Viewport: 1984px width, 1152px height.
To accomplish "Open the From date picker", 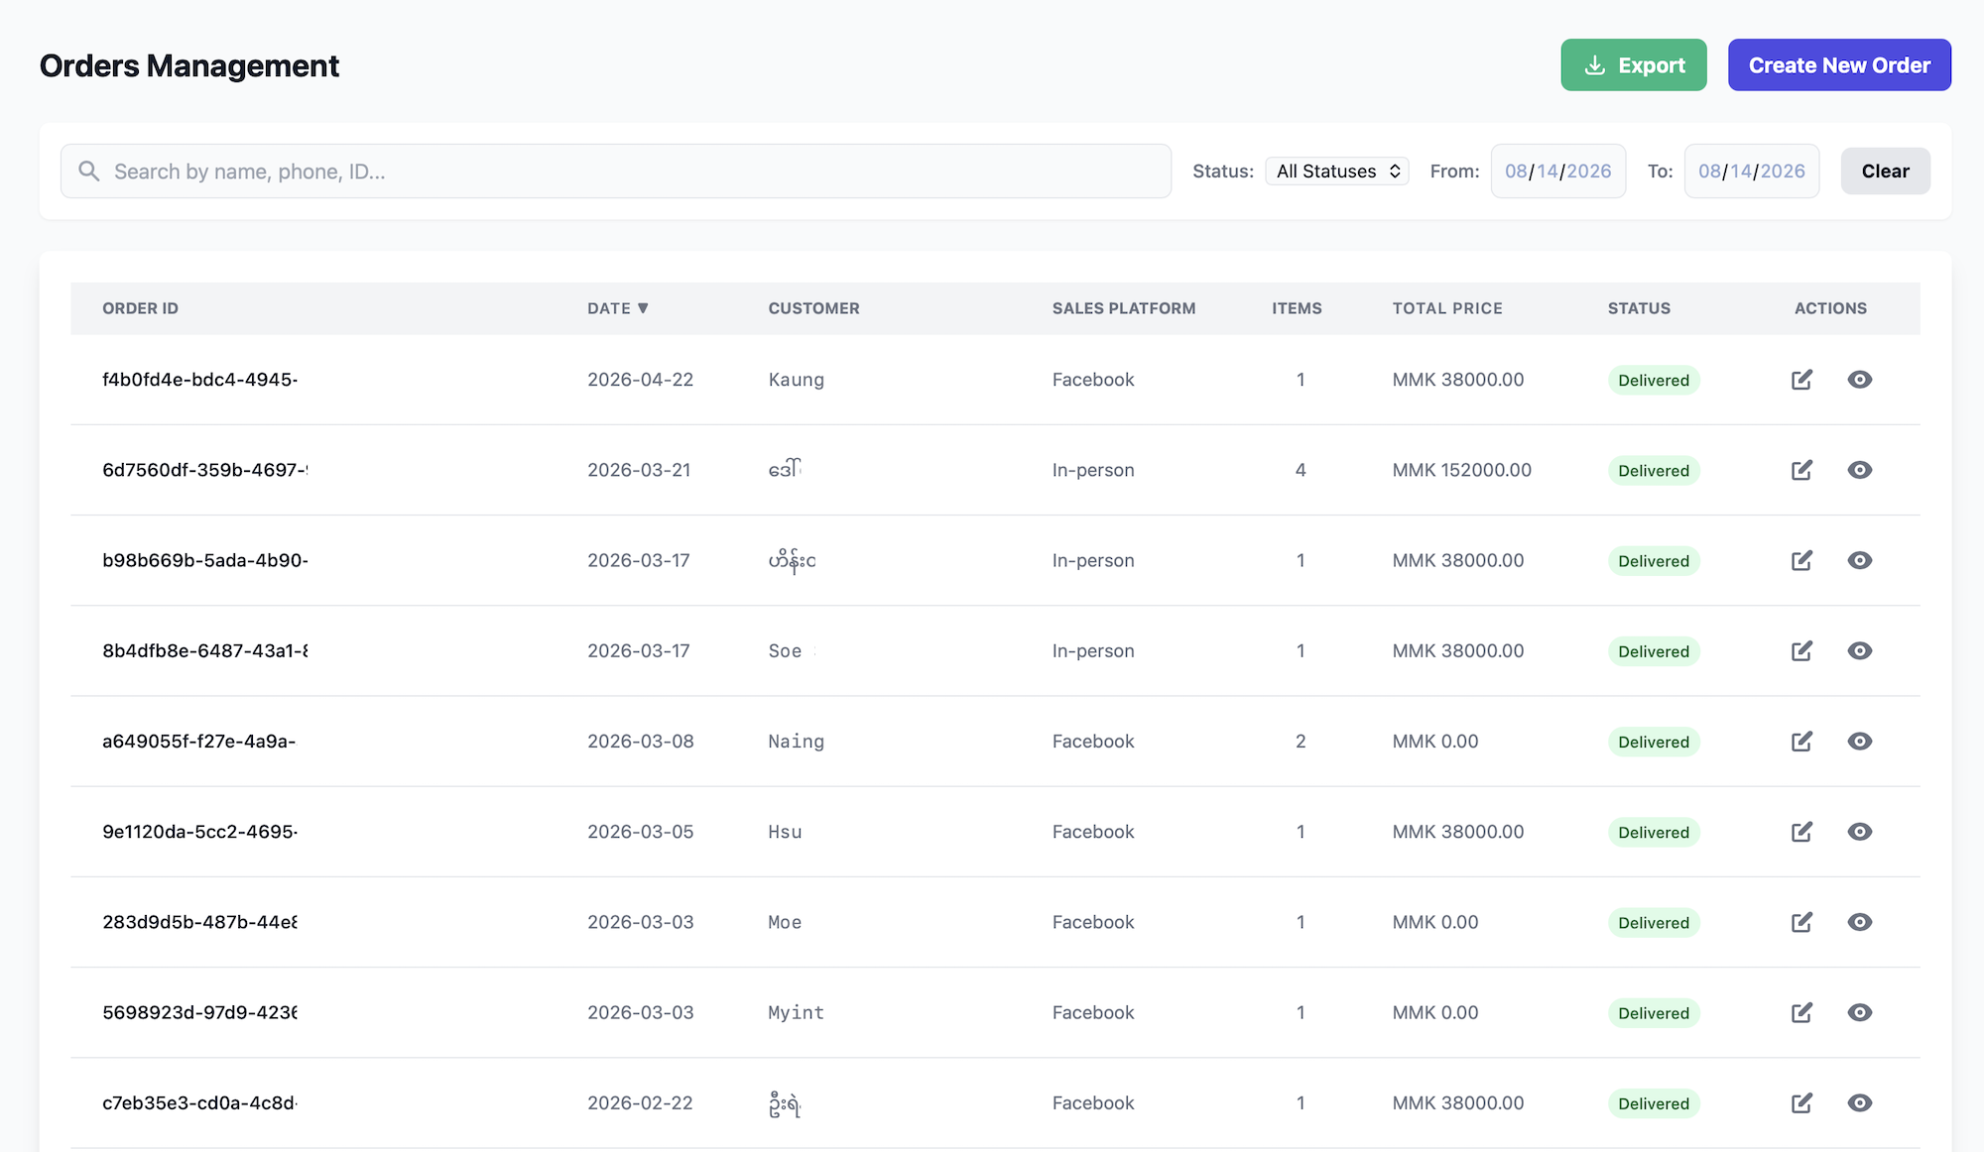I will [x=1557, y=172].
